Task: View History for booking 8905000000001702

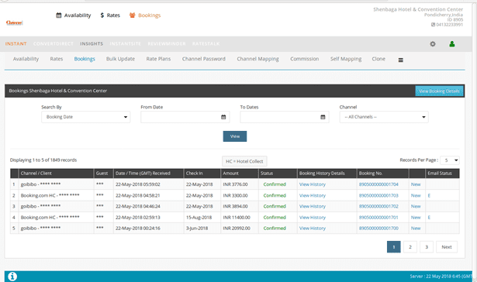Action: [x=313, y=206]
